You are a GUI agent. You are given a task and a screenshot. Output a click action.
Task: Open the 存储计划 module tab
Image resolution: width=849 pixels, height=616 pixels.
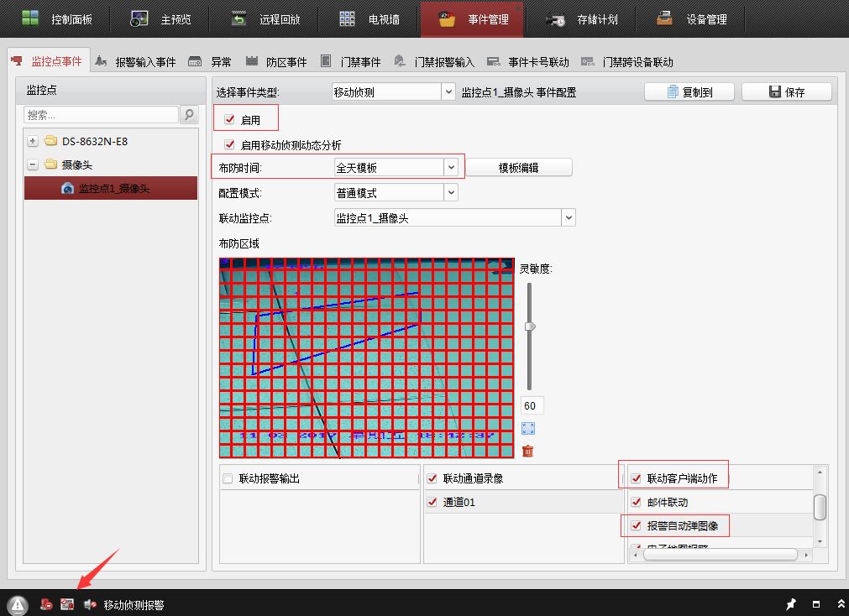click(587, 19)
